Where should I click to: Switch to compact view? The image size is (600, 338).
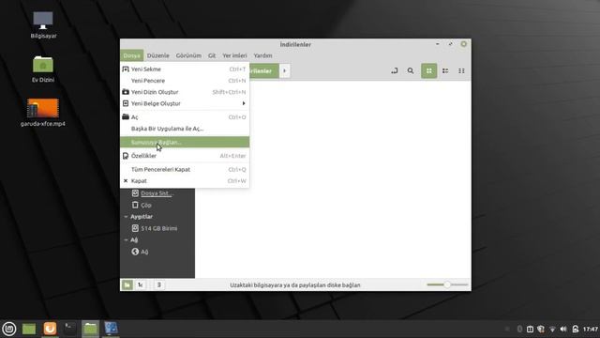click(x=461, y=71)
